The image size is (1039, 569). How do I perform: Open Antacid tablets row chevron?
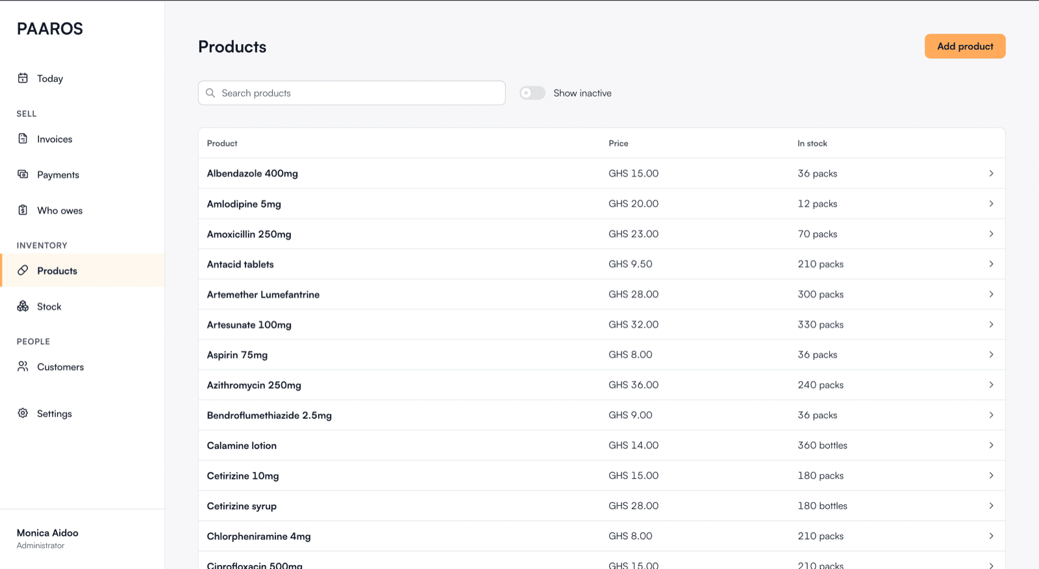991,264
